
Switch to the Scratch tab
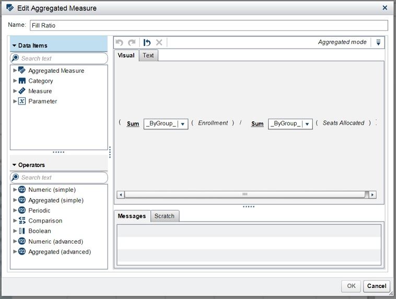coord(164,216)
